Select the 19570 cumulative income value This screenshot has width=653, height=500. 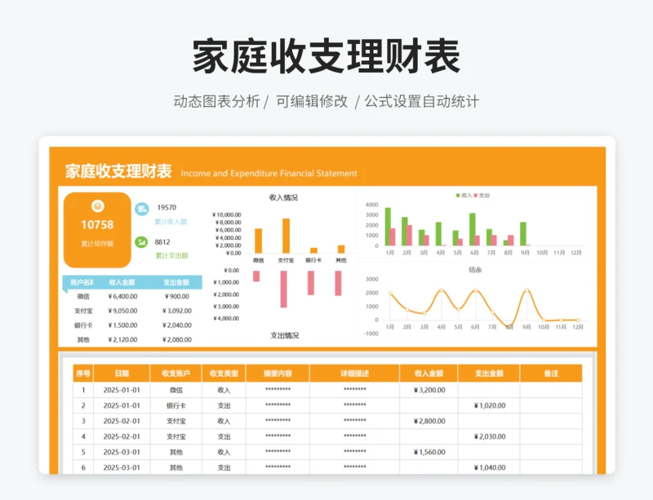pyautogui.click(x=167, y=207)
